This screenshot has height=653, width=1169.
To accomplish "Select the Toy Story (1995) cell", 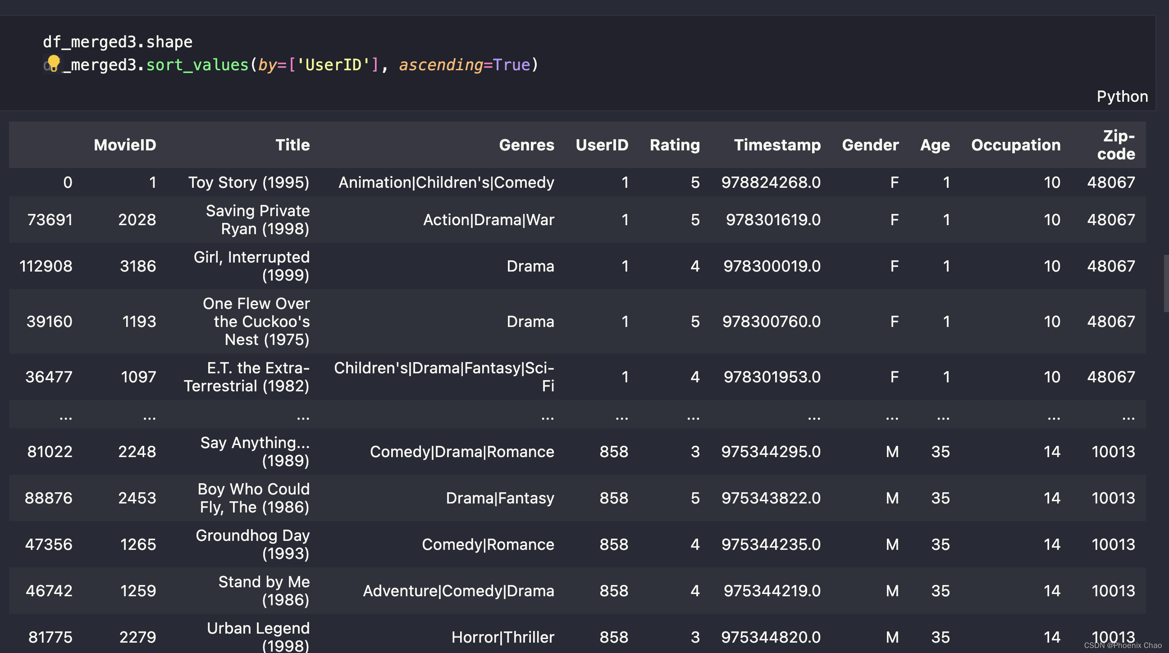I will tap(249, 182).
